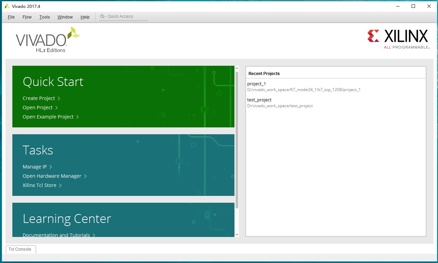Maximize the Vivado window
This screenshot has height=263, width=438.
(x=413, y=6)
